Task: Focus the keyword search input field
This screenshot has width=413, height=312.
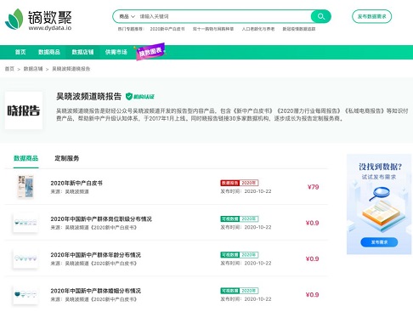Action: click(x=223, y=16)
